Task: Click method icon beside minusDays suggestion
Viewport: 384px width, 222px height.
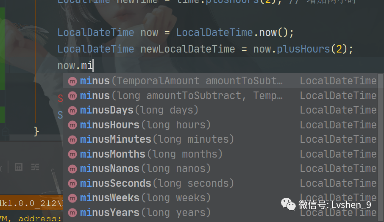Action: 72,110
